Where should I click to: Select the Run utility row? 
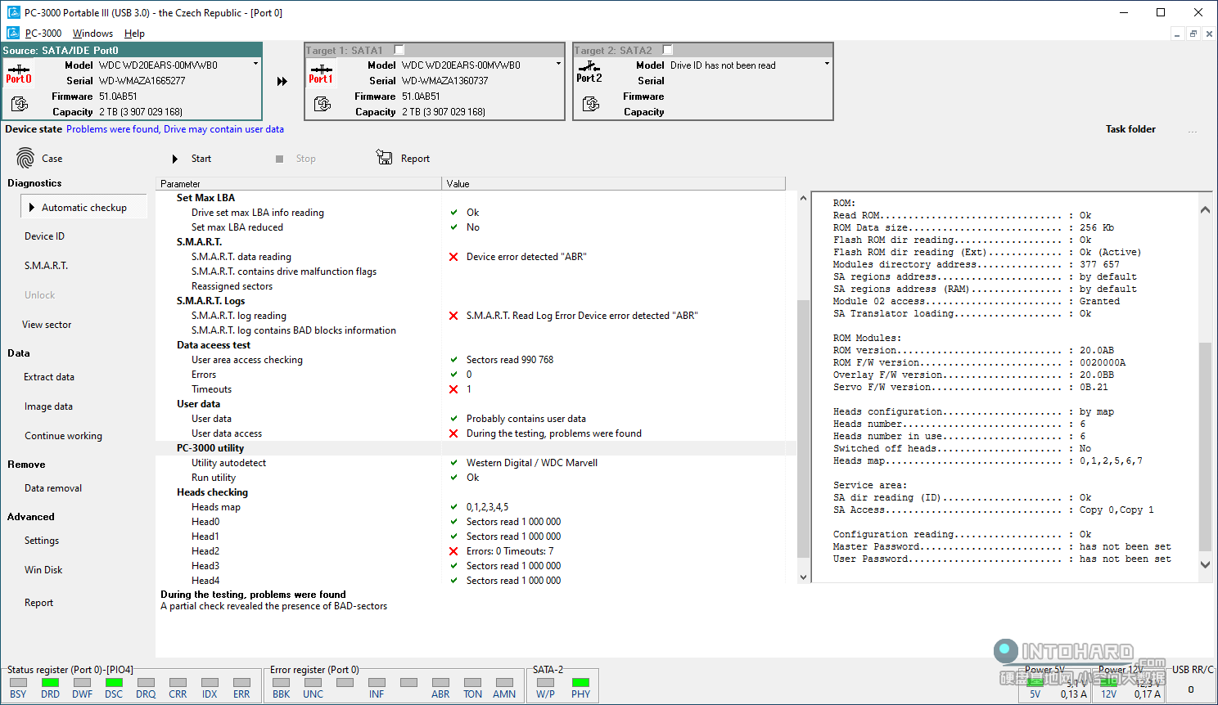475,478
